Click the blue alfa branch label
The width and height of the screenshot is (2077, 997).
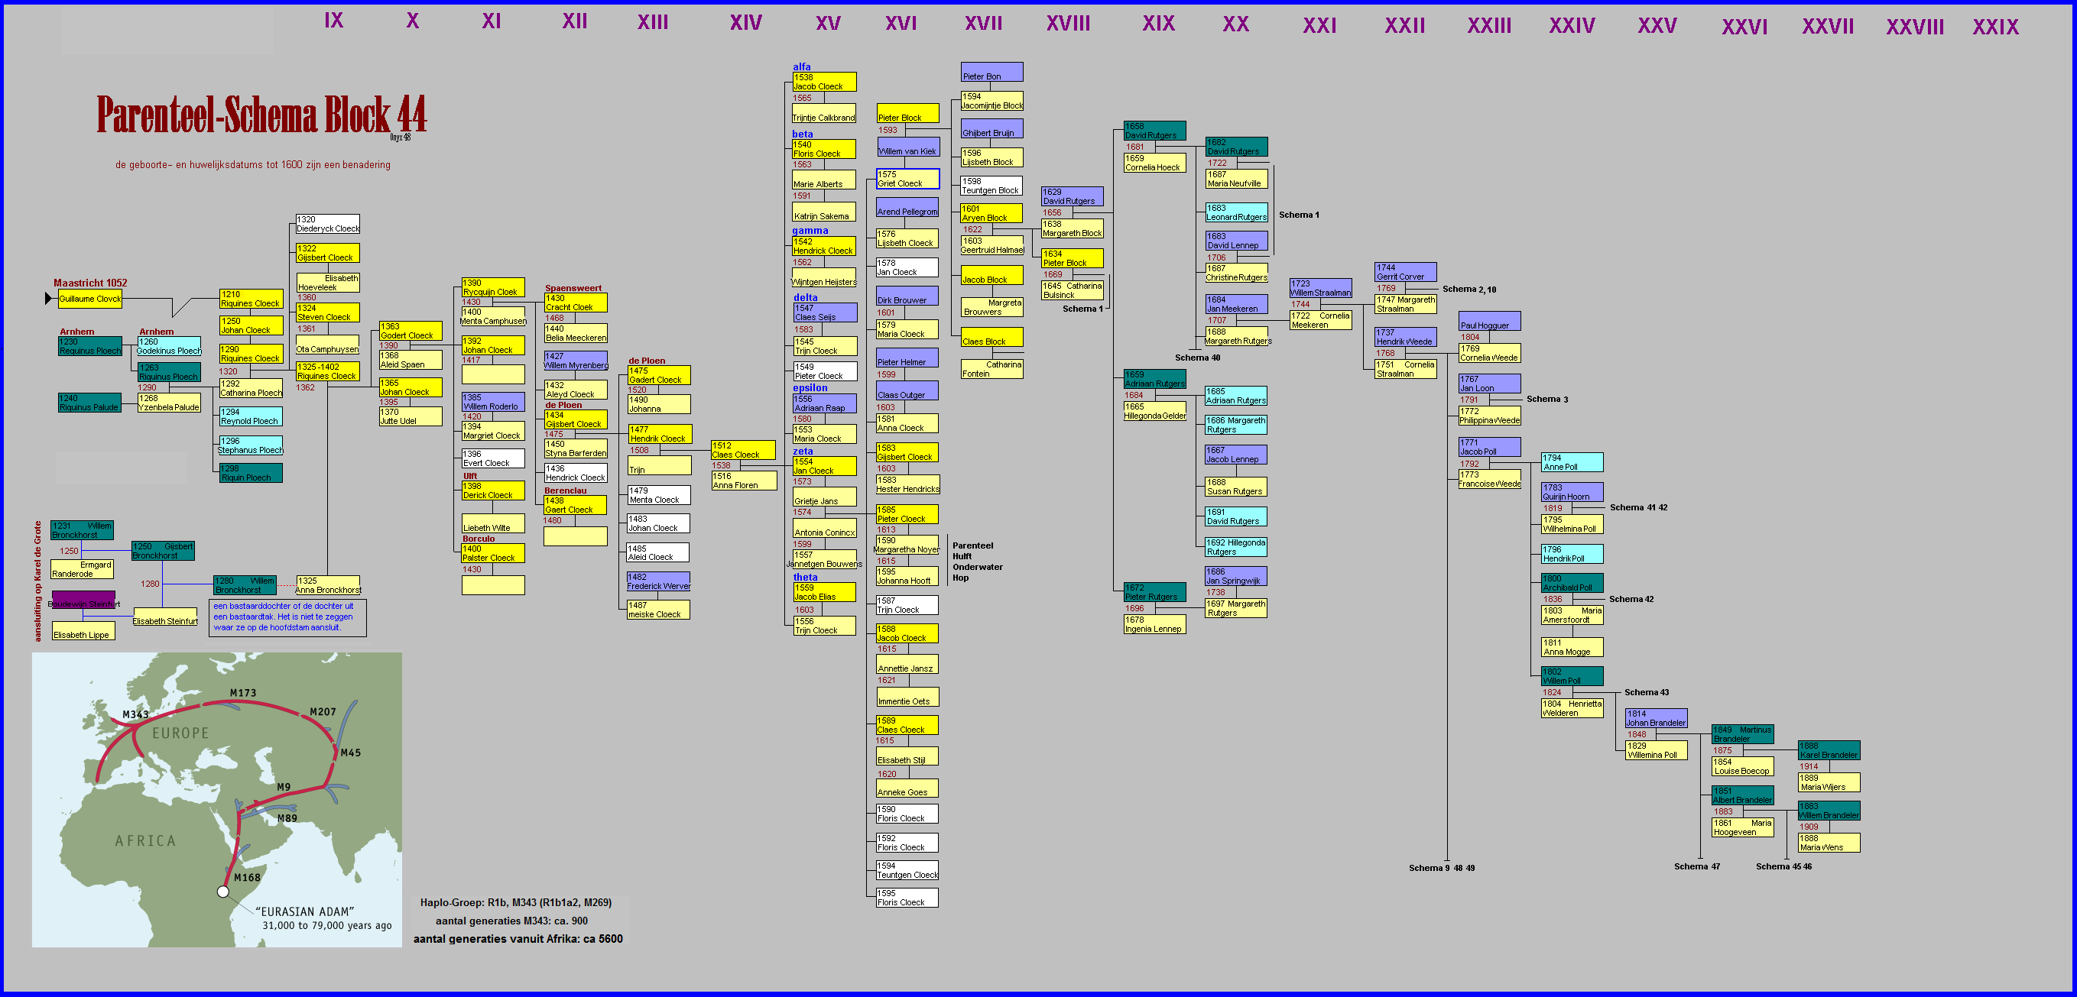(x=801, y=67)
